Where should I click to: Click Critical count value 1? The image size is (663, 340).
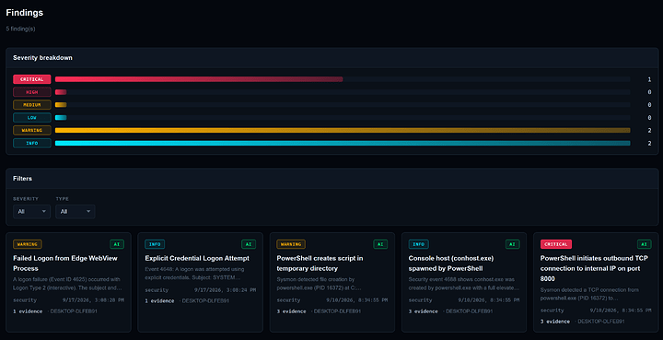click(x=649, y=79)
